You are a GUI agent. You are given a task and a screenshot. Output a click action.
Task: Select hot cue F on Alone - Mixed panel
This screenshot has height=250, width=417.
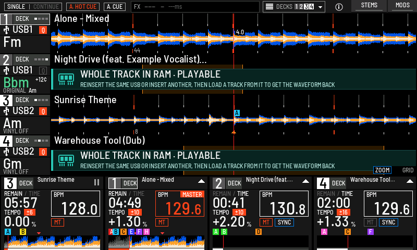[x=139, y=232]
